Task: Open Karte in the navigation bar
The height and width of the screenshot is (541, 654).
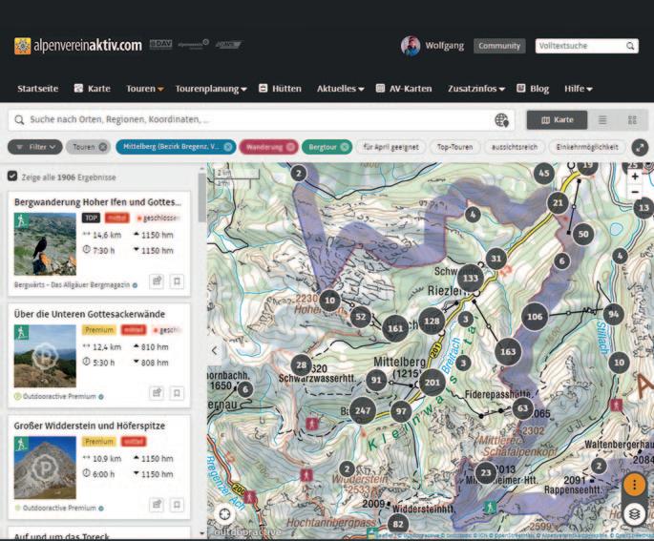Action: [93, 89]
